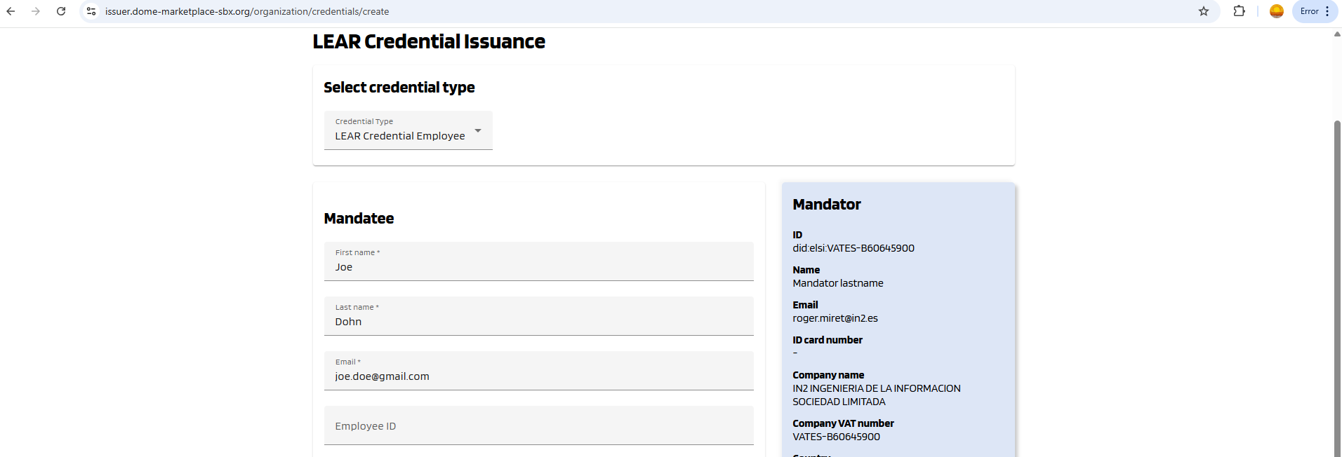Click the vertical page scrollbar thumb
The image size is (1342, 457).
(1337, 280)
